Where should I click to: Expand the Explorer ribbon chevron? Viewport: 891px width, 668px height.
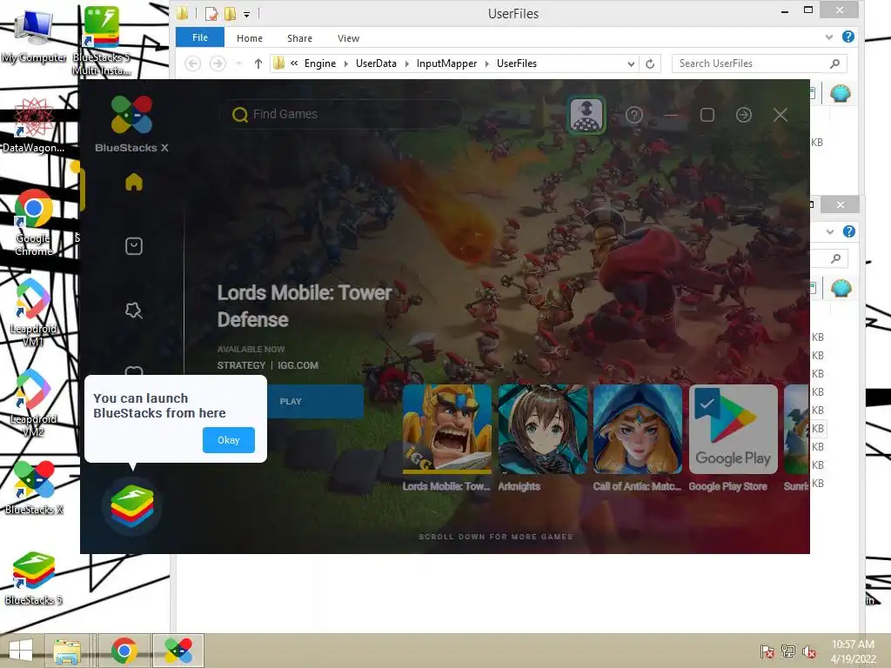pos(829,37)
